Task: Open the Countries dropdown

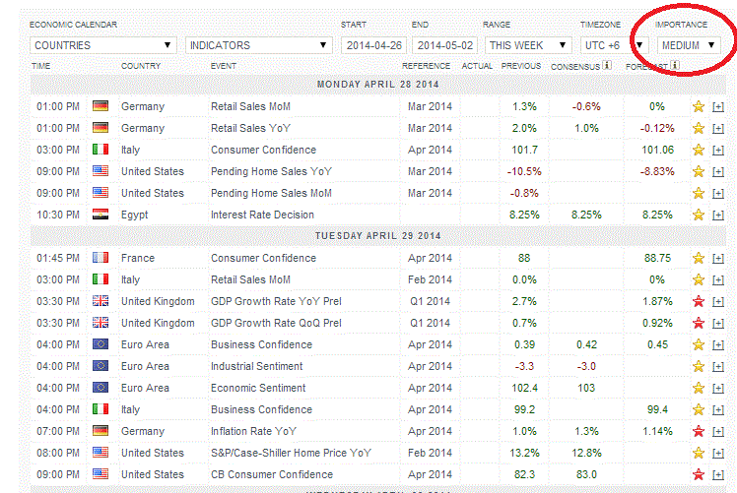Action: (x=102, y=45)
